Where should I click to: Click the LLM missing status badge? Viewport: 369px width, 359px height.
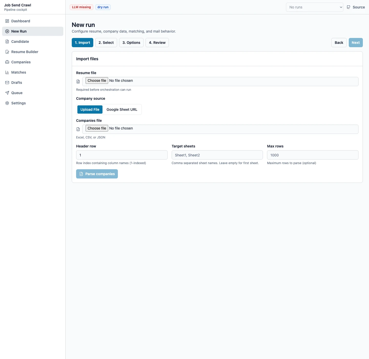[81, 7]
